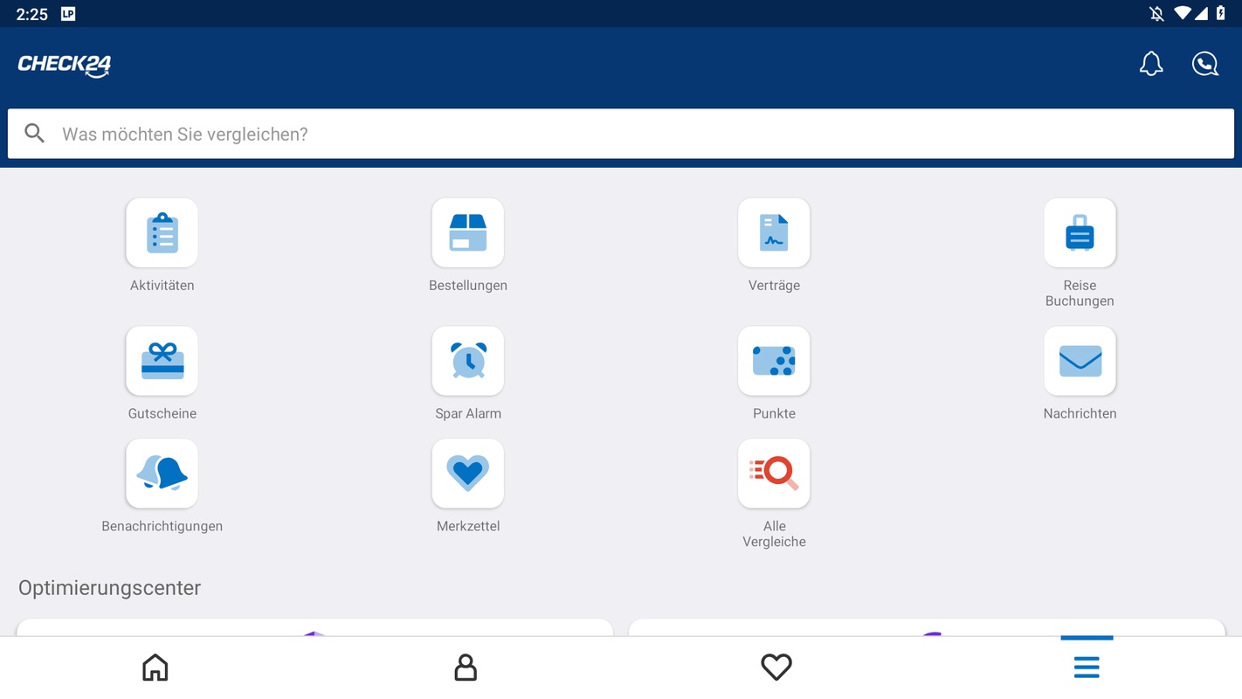Open the profile person tab

coord(466,668)
